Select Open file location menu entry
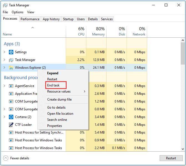 60,114
